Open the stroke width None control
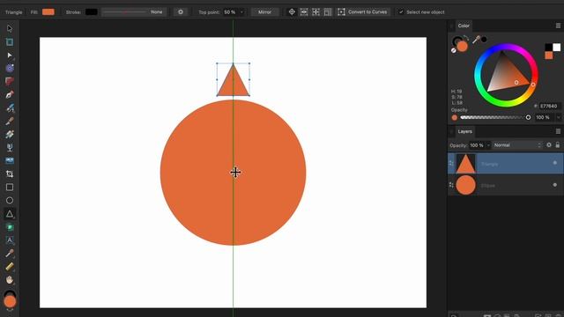Image resolution: width=564 pixels, height=317 pixels. (x=133, y=11)
